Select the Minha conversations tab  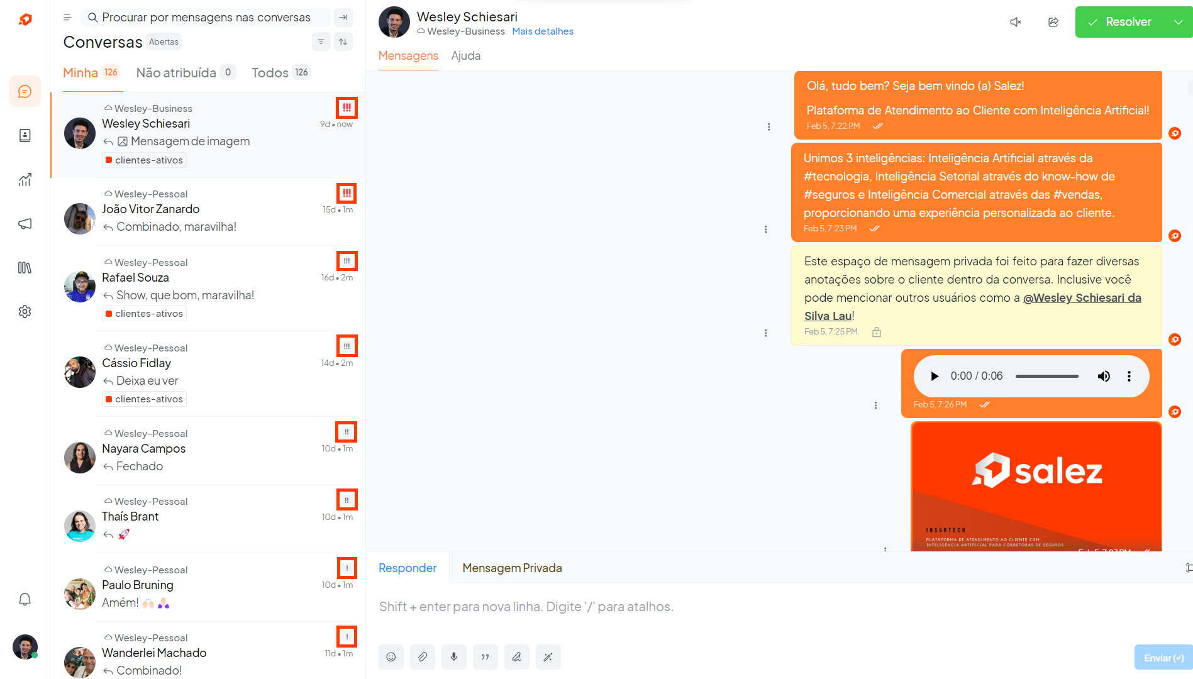click(91, 73)
